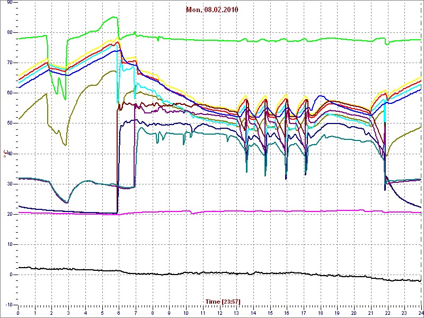Select the '50' temperature axis label
The height and width of the screenshot is (318, 424).
pyautogui.click(x=9, y=123)
